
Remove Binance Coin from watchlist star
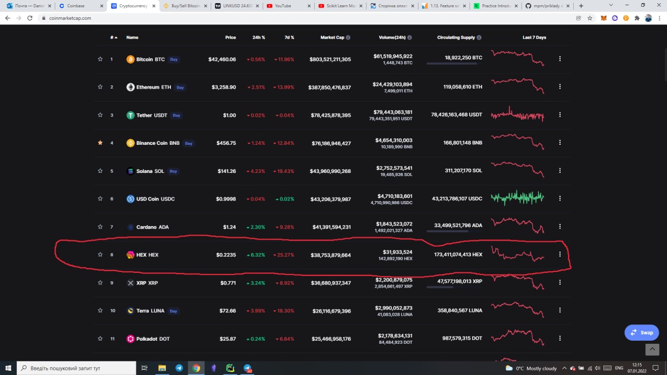100,143
